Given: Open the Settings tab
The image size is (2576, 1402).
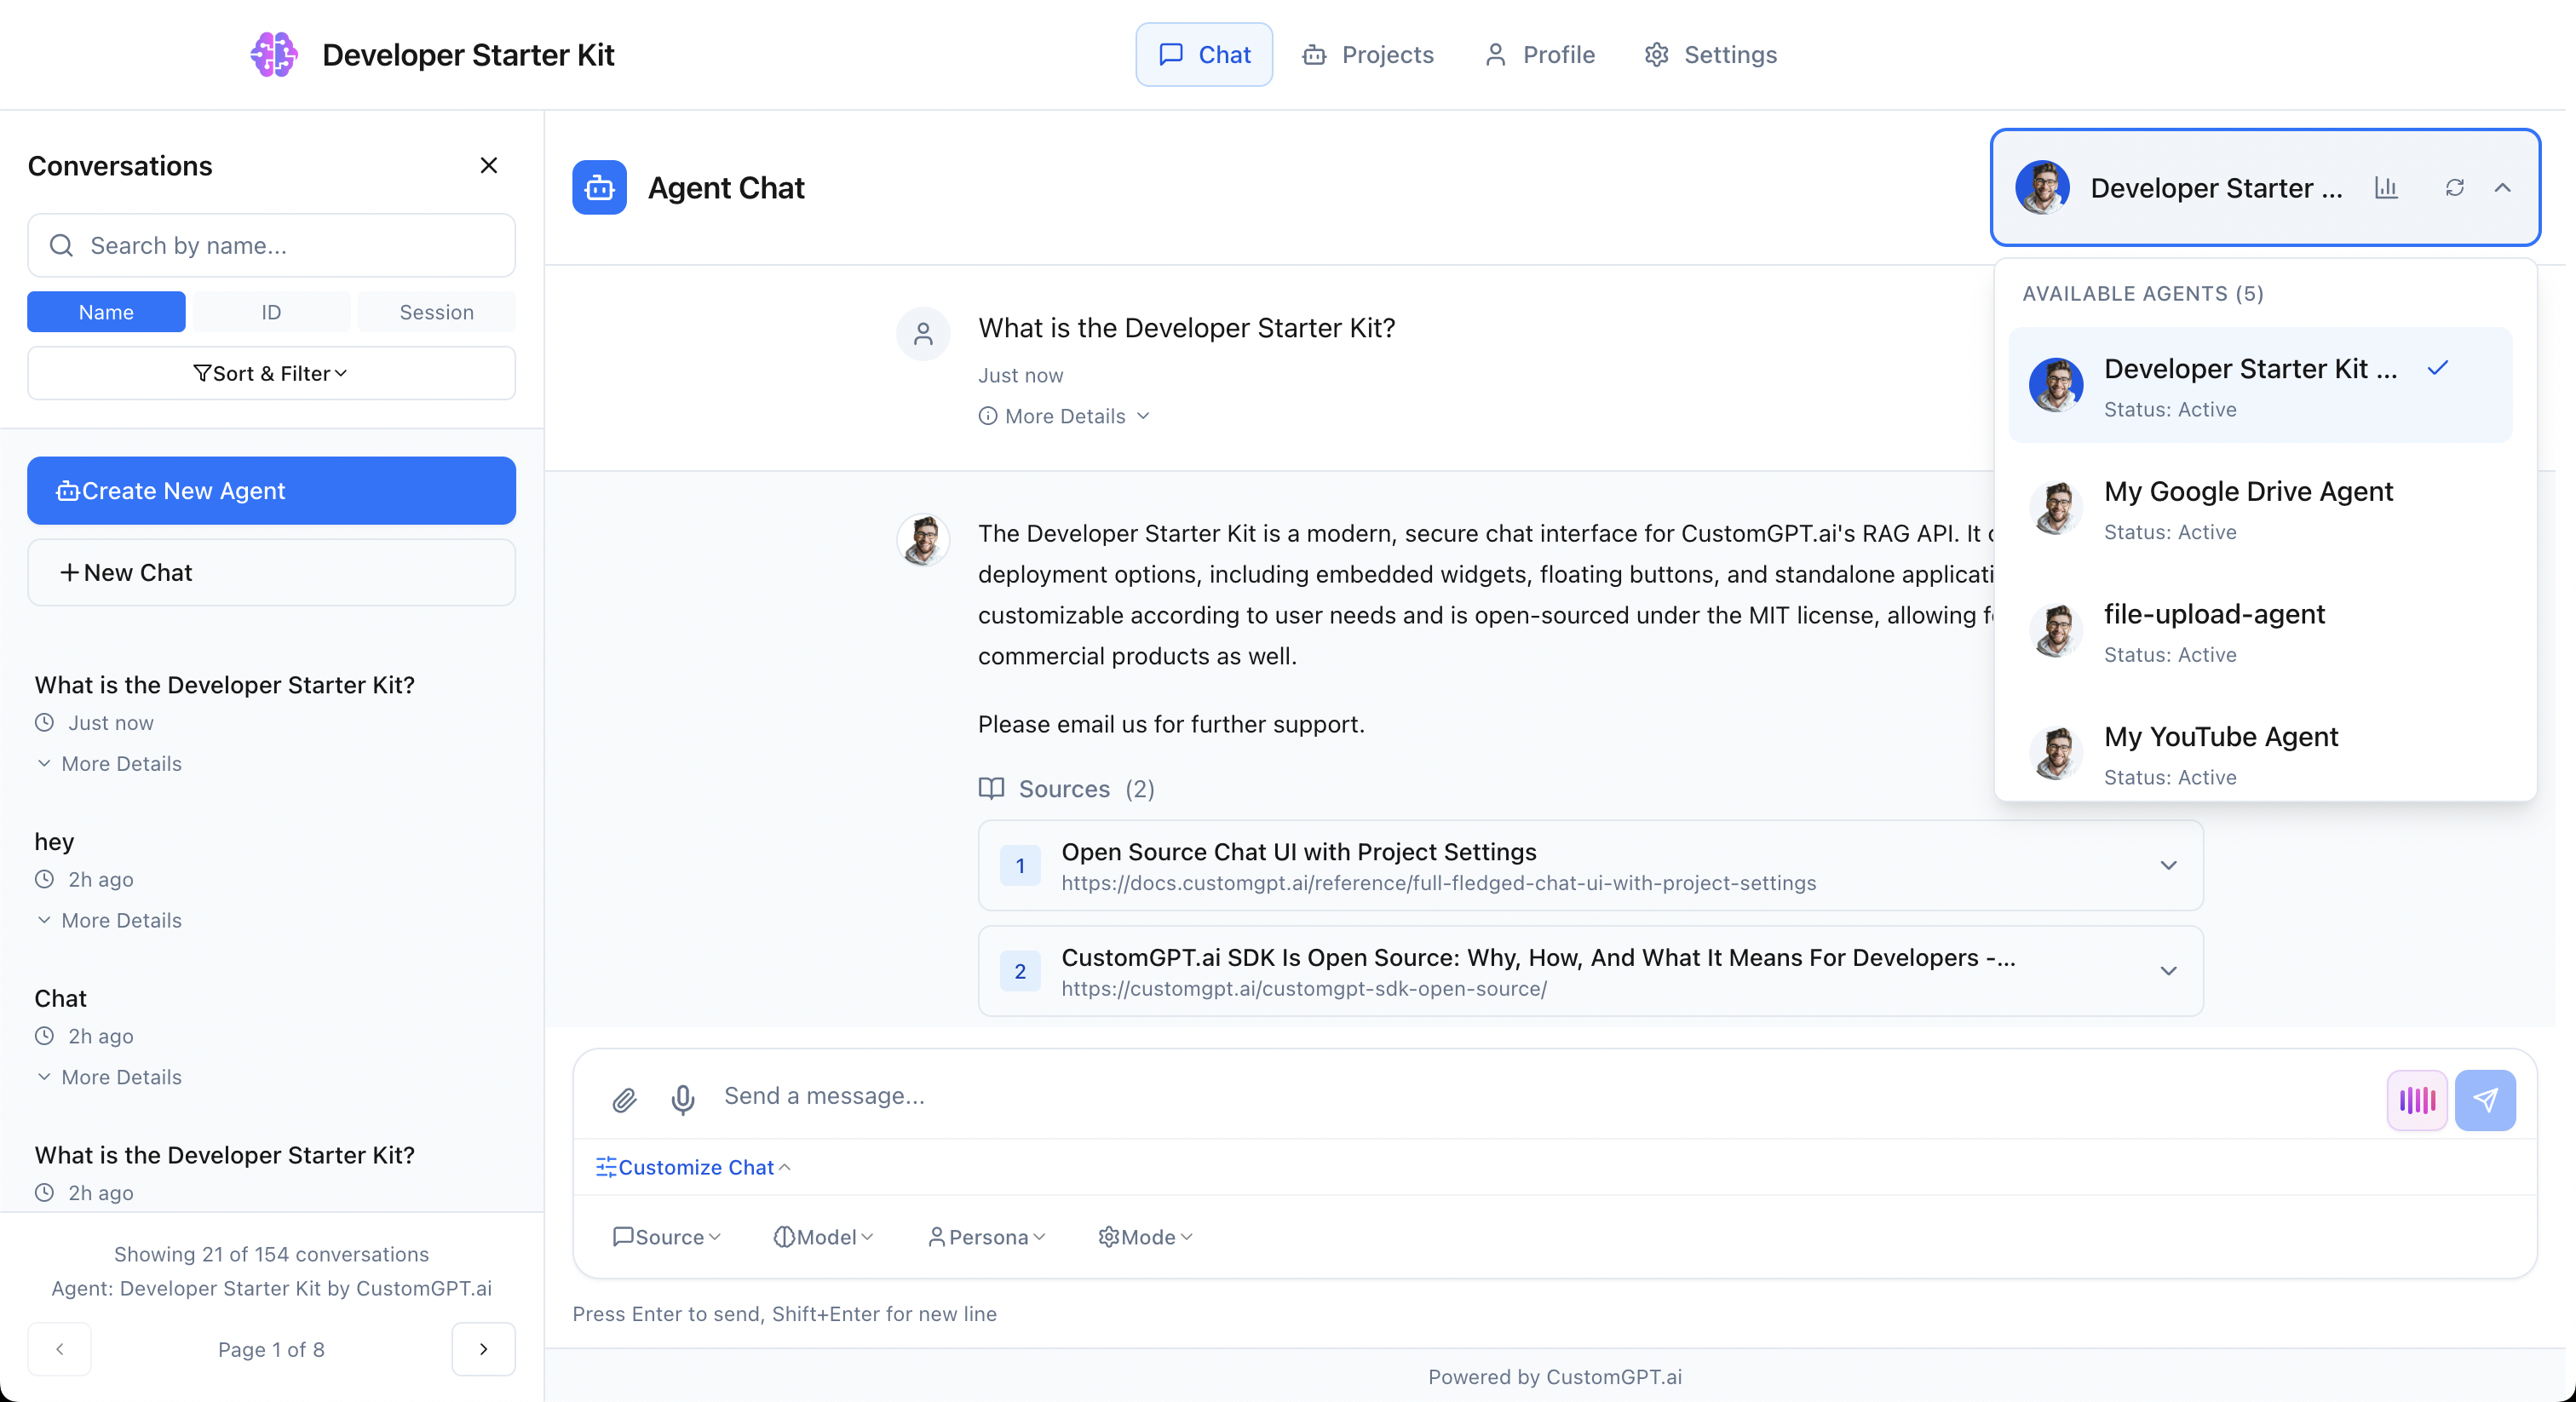Looking at the screenshot, I should click(x=1711, y=55).
